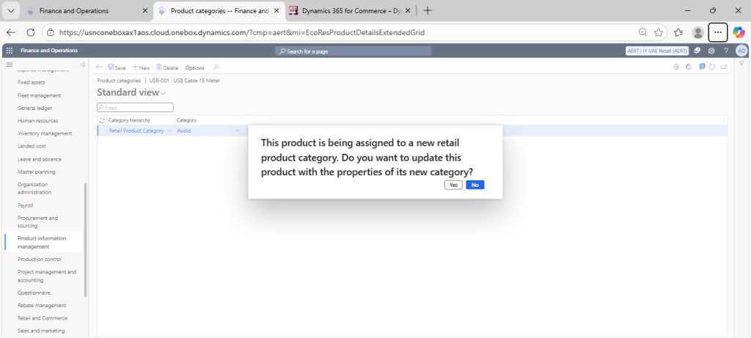Screen dimensions: 751x338
Task: Open the settings gear icon
Action: [x=711, y=51]
